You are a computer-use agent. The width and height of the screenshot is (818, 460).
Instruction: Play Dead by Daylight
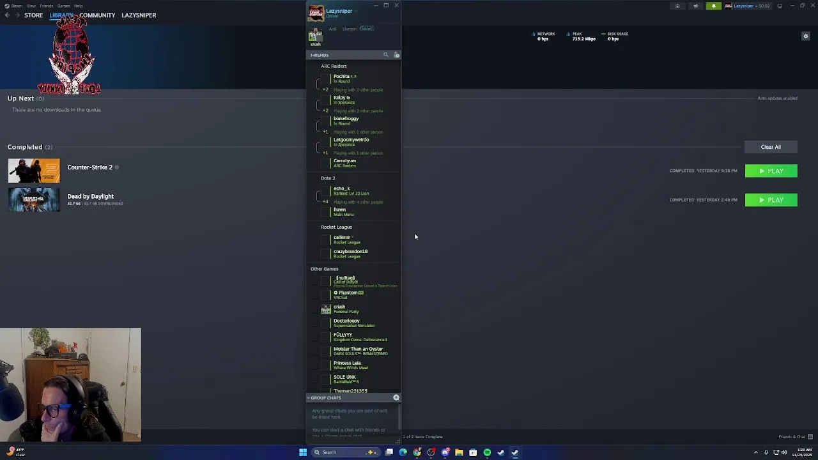[771, 200]
